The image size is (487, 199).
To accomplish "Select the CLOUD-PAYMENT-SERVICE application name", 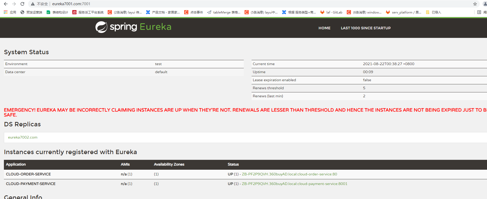I will click(31, 184).
